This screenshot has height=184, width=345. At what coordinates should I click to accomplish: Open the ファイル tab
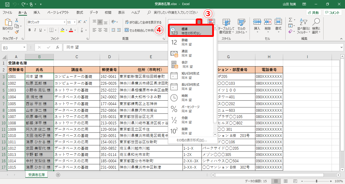(x=7, y=12)
